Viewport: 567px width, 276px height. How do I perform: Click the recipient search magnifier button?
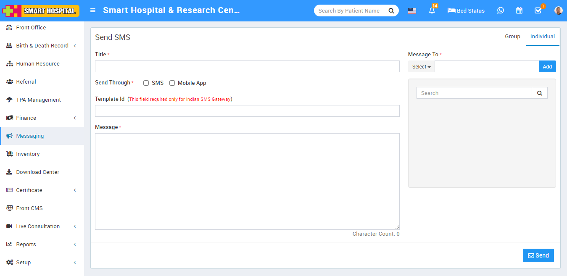540,93
